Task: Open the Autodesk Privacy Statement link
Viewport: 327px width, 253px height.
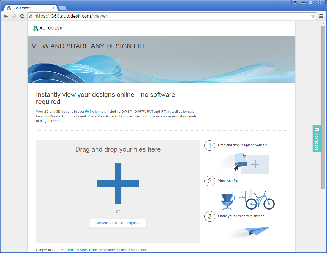Action: (125, 250)
